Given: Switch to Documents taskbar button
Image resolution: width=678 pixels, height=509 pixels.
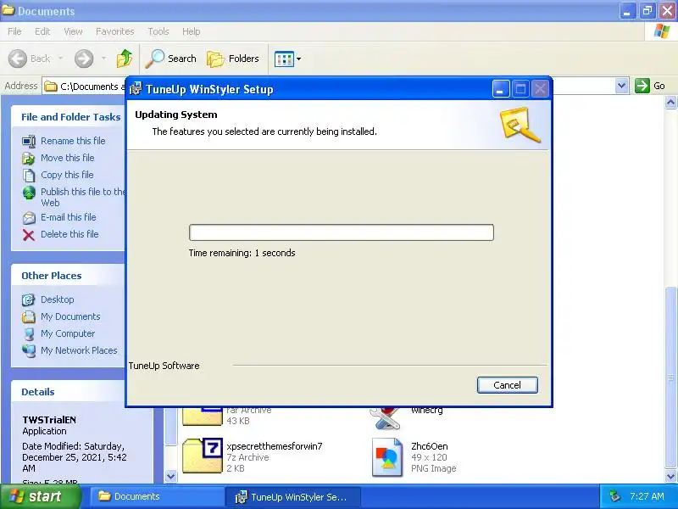Looking at the screenshot, I should (x=156, y=496).
